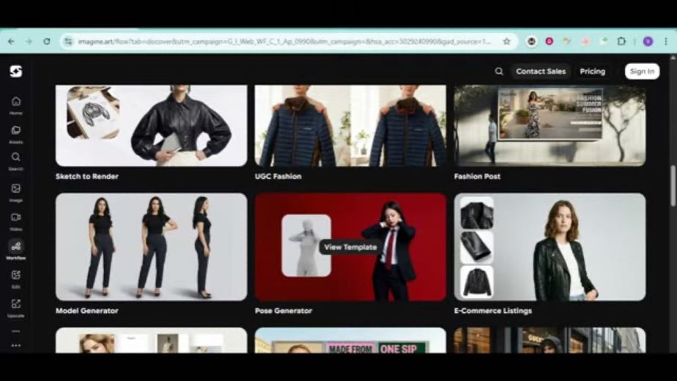Open the E-Commerce Listings template thumbnail
Viewport: 677px width, 381px height.
click(x=550, y=247)
